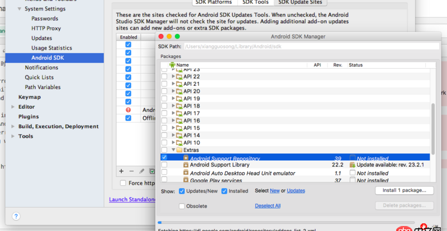Screen dimensions: 447x231
Task: Open the HTTP Proxy settings page
Action: coord(46,28)
